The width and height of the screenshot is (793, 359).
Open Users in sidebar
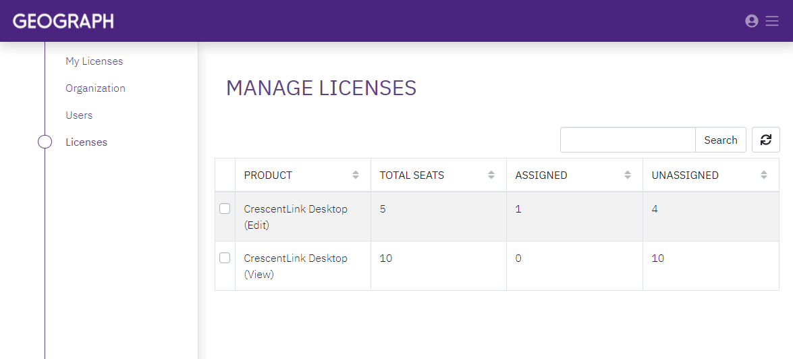[79, 115]
